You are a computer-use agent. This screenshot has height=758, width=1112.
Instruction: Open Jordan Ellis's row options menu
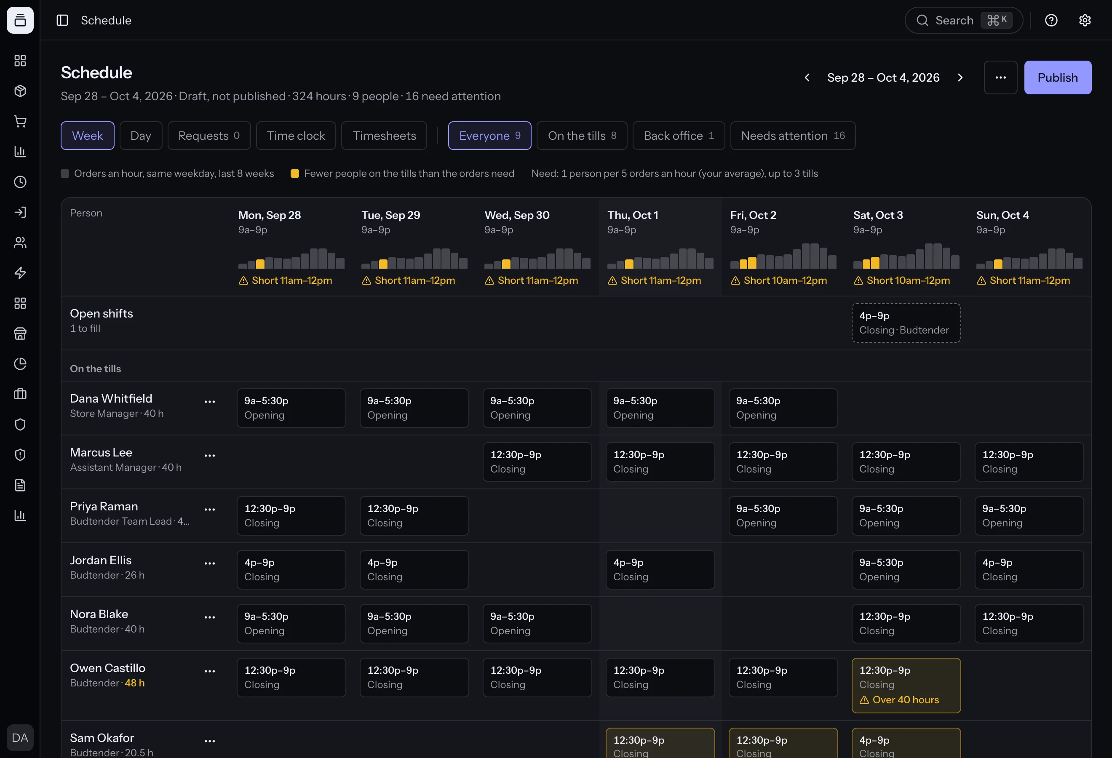click(210, 564)
